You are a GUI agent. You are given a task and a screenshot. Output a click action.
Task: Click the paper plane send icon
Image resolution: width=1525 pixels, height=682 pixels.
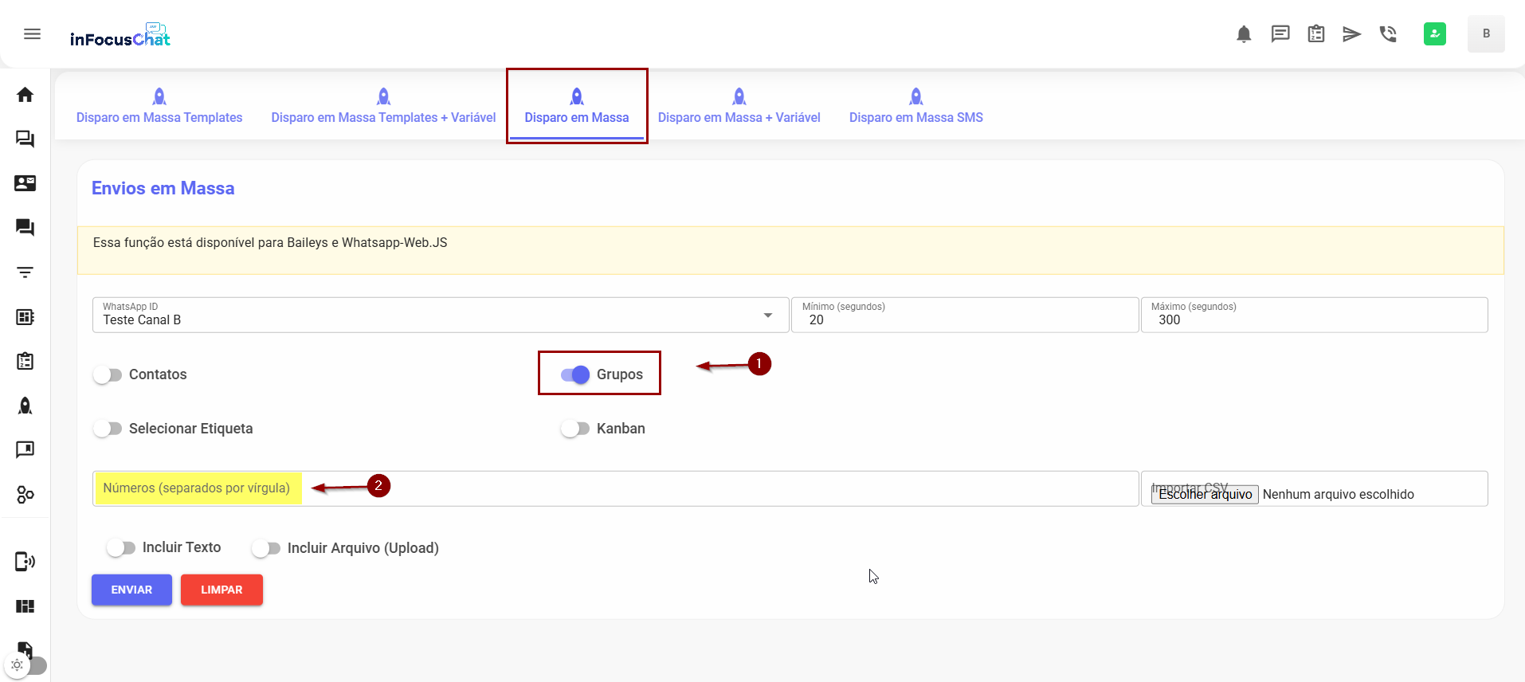(1351, 33)
